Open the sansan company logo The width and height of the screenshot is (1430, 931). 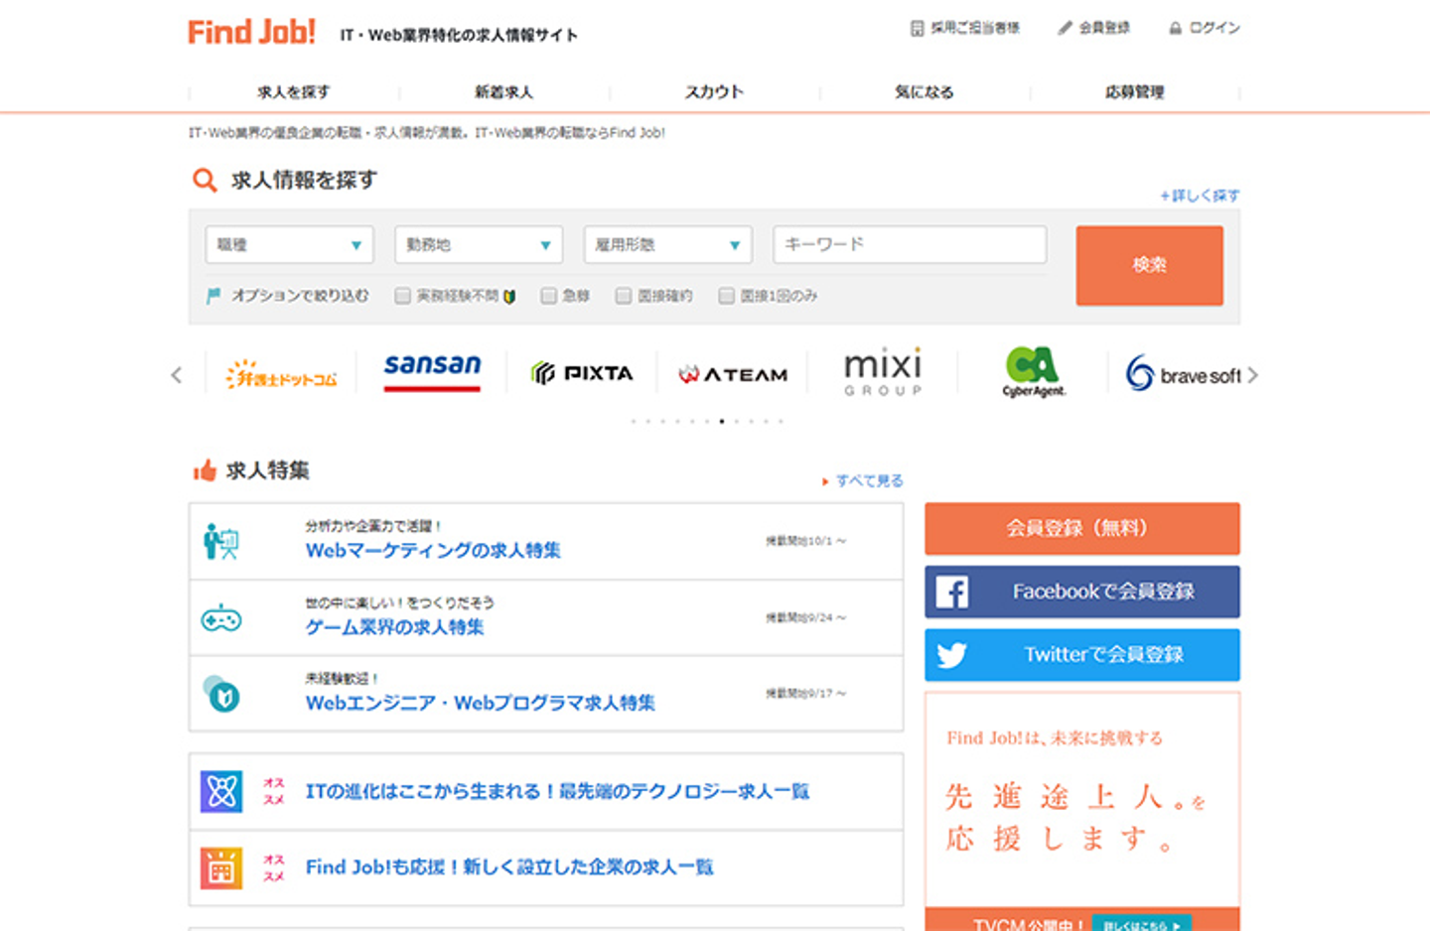click(432, 371)
